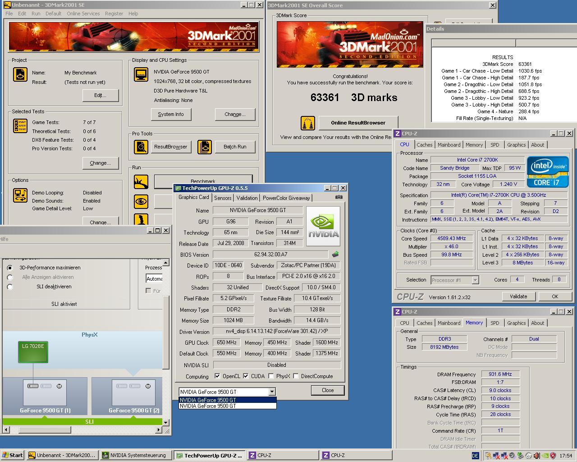Click the GPU-Z BIOS save chip icon
Viewport: 577px width, 462px height.
[x=335, y=254]
